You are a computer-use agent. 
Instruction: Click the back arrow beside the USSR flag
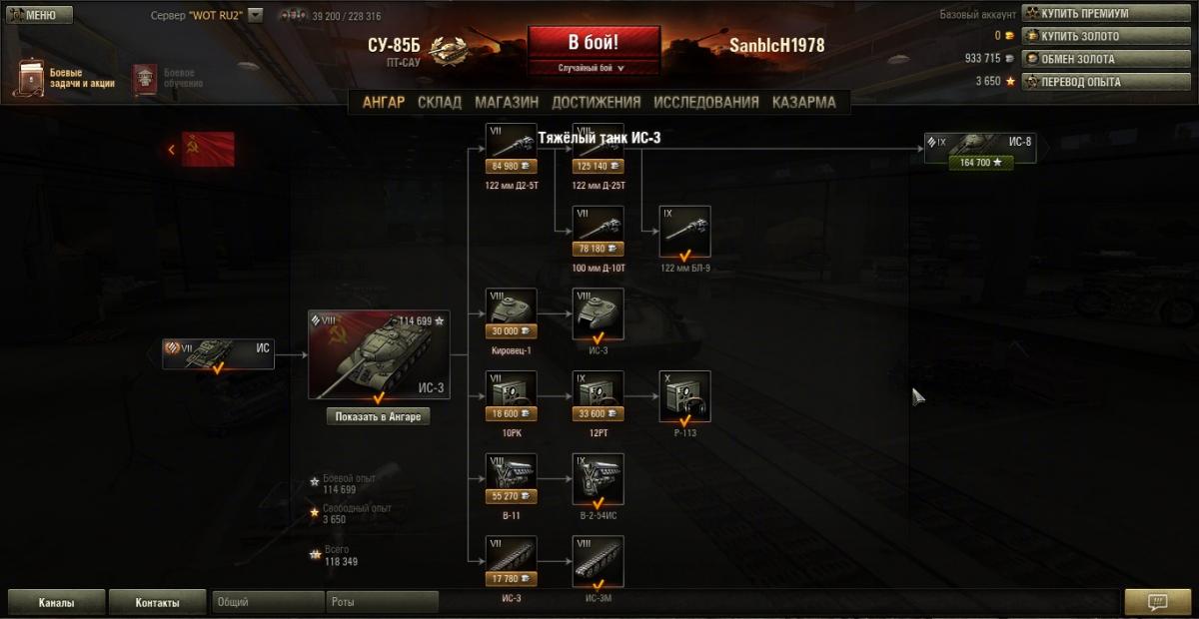pyautogui.click(x=171, y=149)
